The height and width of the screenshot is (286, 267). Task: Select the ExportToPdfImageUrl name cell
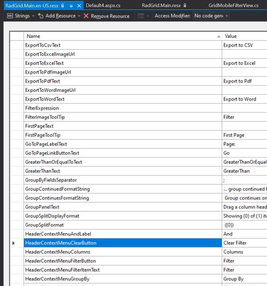point(123,72)
